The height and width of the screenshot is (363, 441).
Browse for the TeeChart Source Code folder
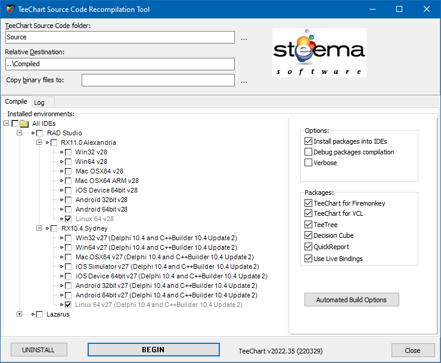pos(244,38)
